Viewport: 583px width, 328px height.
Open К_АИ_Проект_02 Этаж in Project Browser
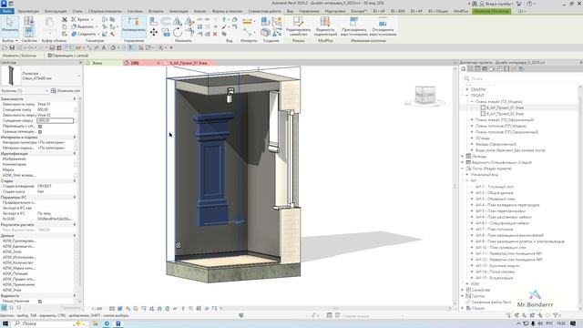(x=506, y=114)
